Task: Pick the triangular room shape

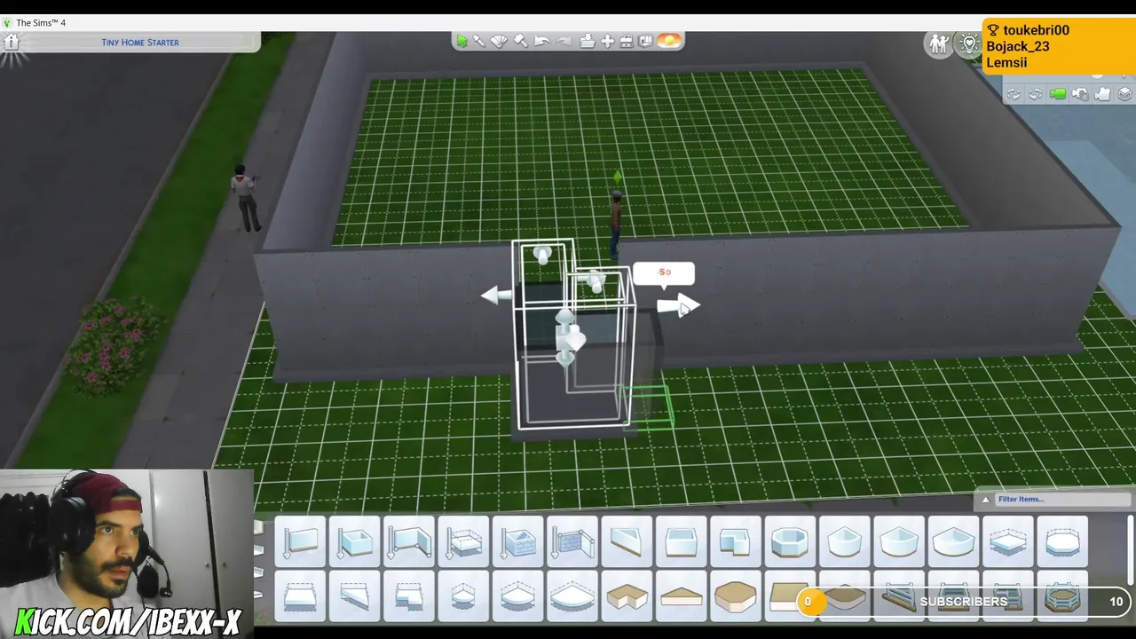Action: click(x=627, y=541)
